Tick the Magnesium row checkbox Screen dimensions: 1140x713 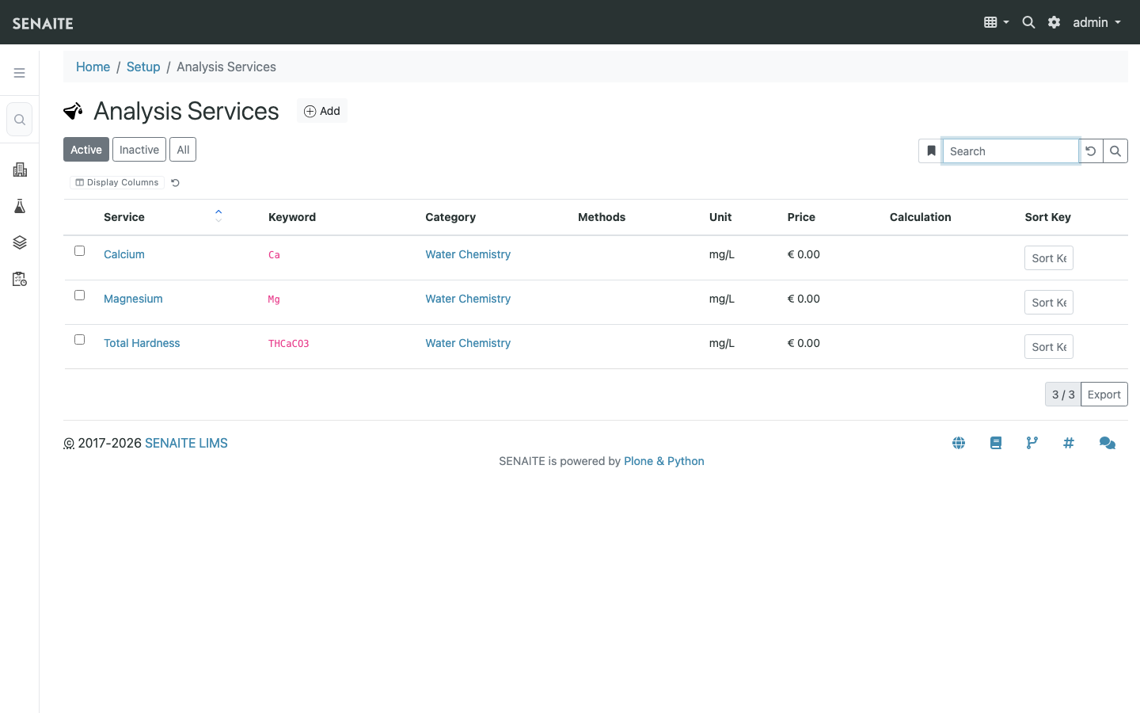79,295
